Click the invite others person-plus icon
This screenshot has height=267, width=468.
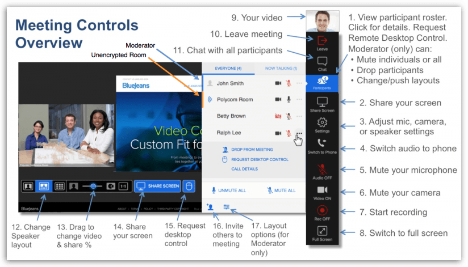pos(210,207)
